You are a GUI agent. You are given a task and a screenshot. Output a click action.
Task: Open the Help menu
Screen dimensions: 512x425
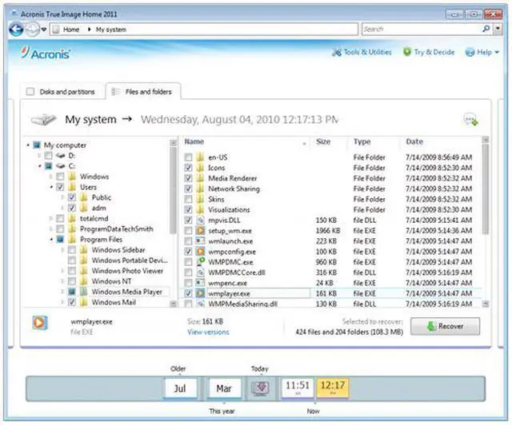click(482, 52)
